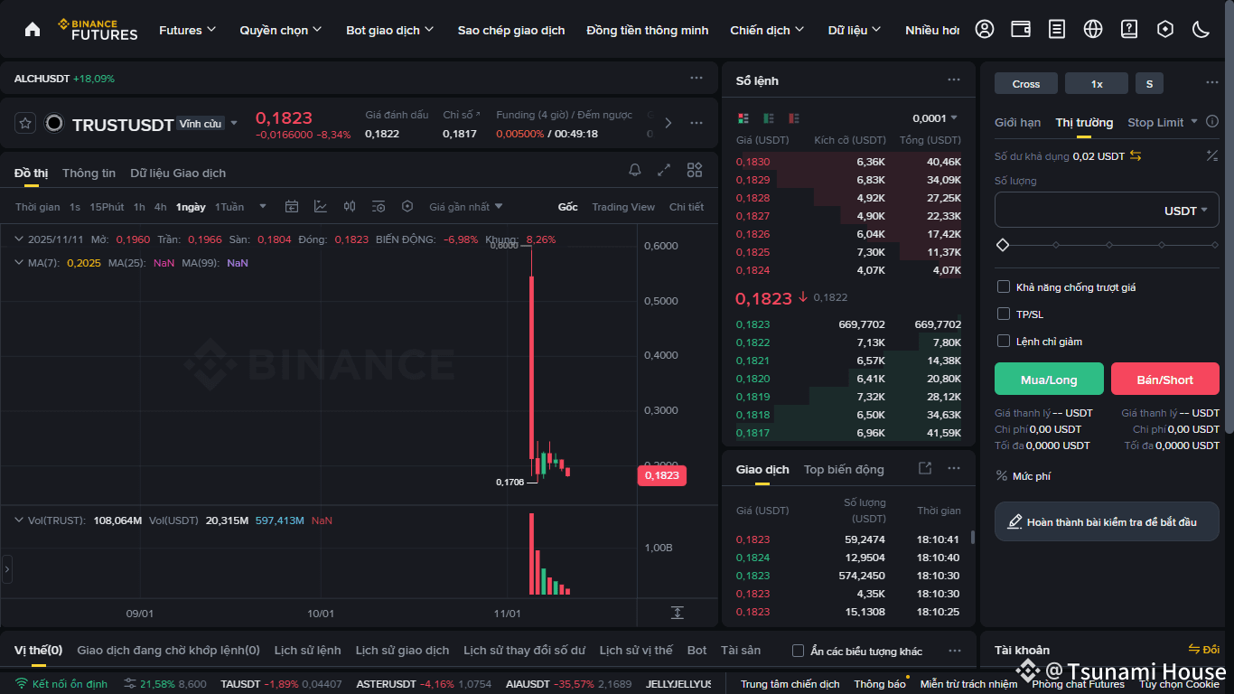
Task: Click the trades list scrollbar
Action: (x=972, y=537)
